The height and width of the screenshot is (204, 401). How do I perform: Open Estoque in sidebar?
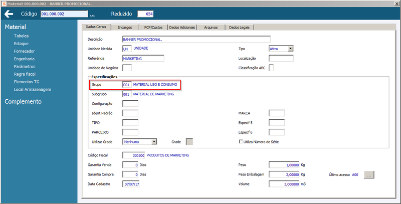point(21,44)
